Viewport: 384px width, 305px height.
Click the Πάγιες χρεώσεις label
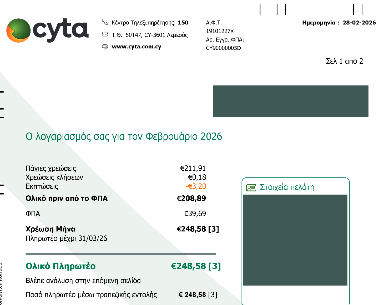[x=51, y=169]
